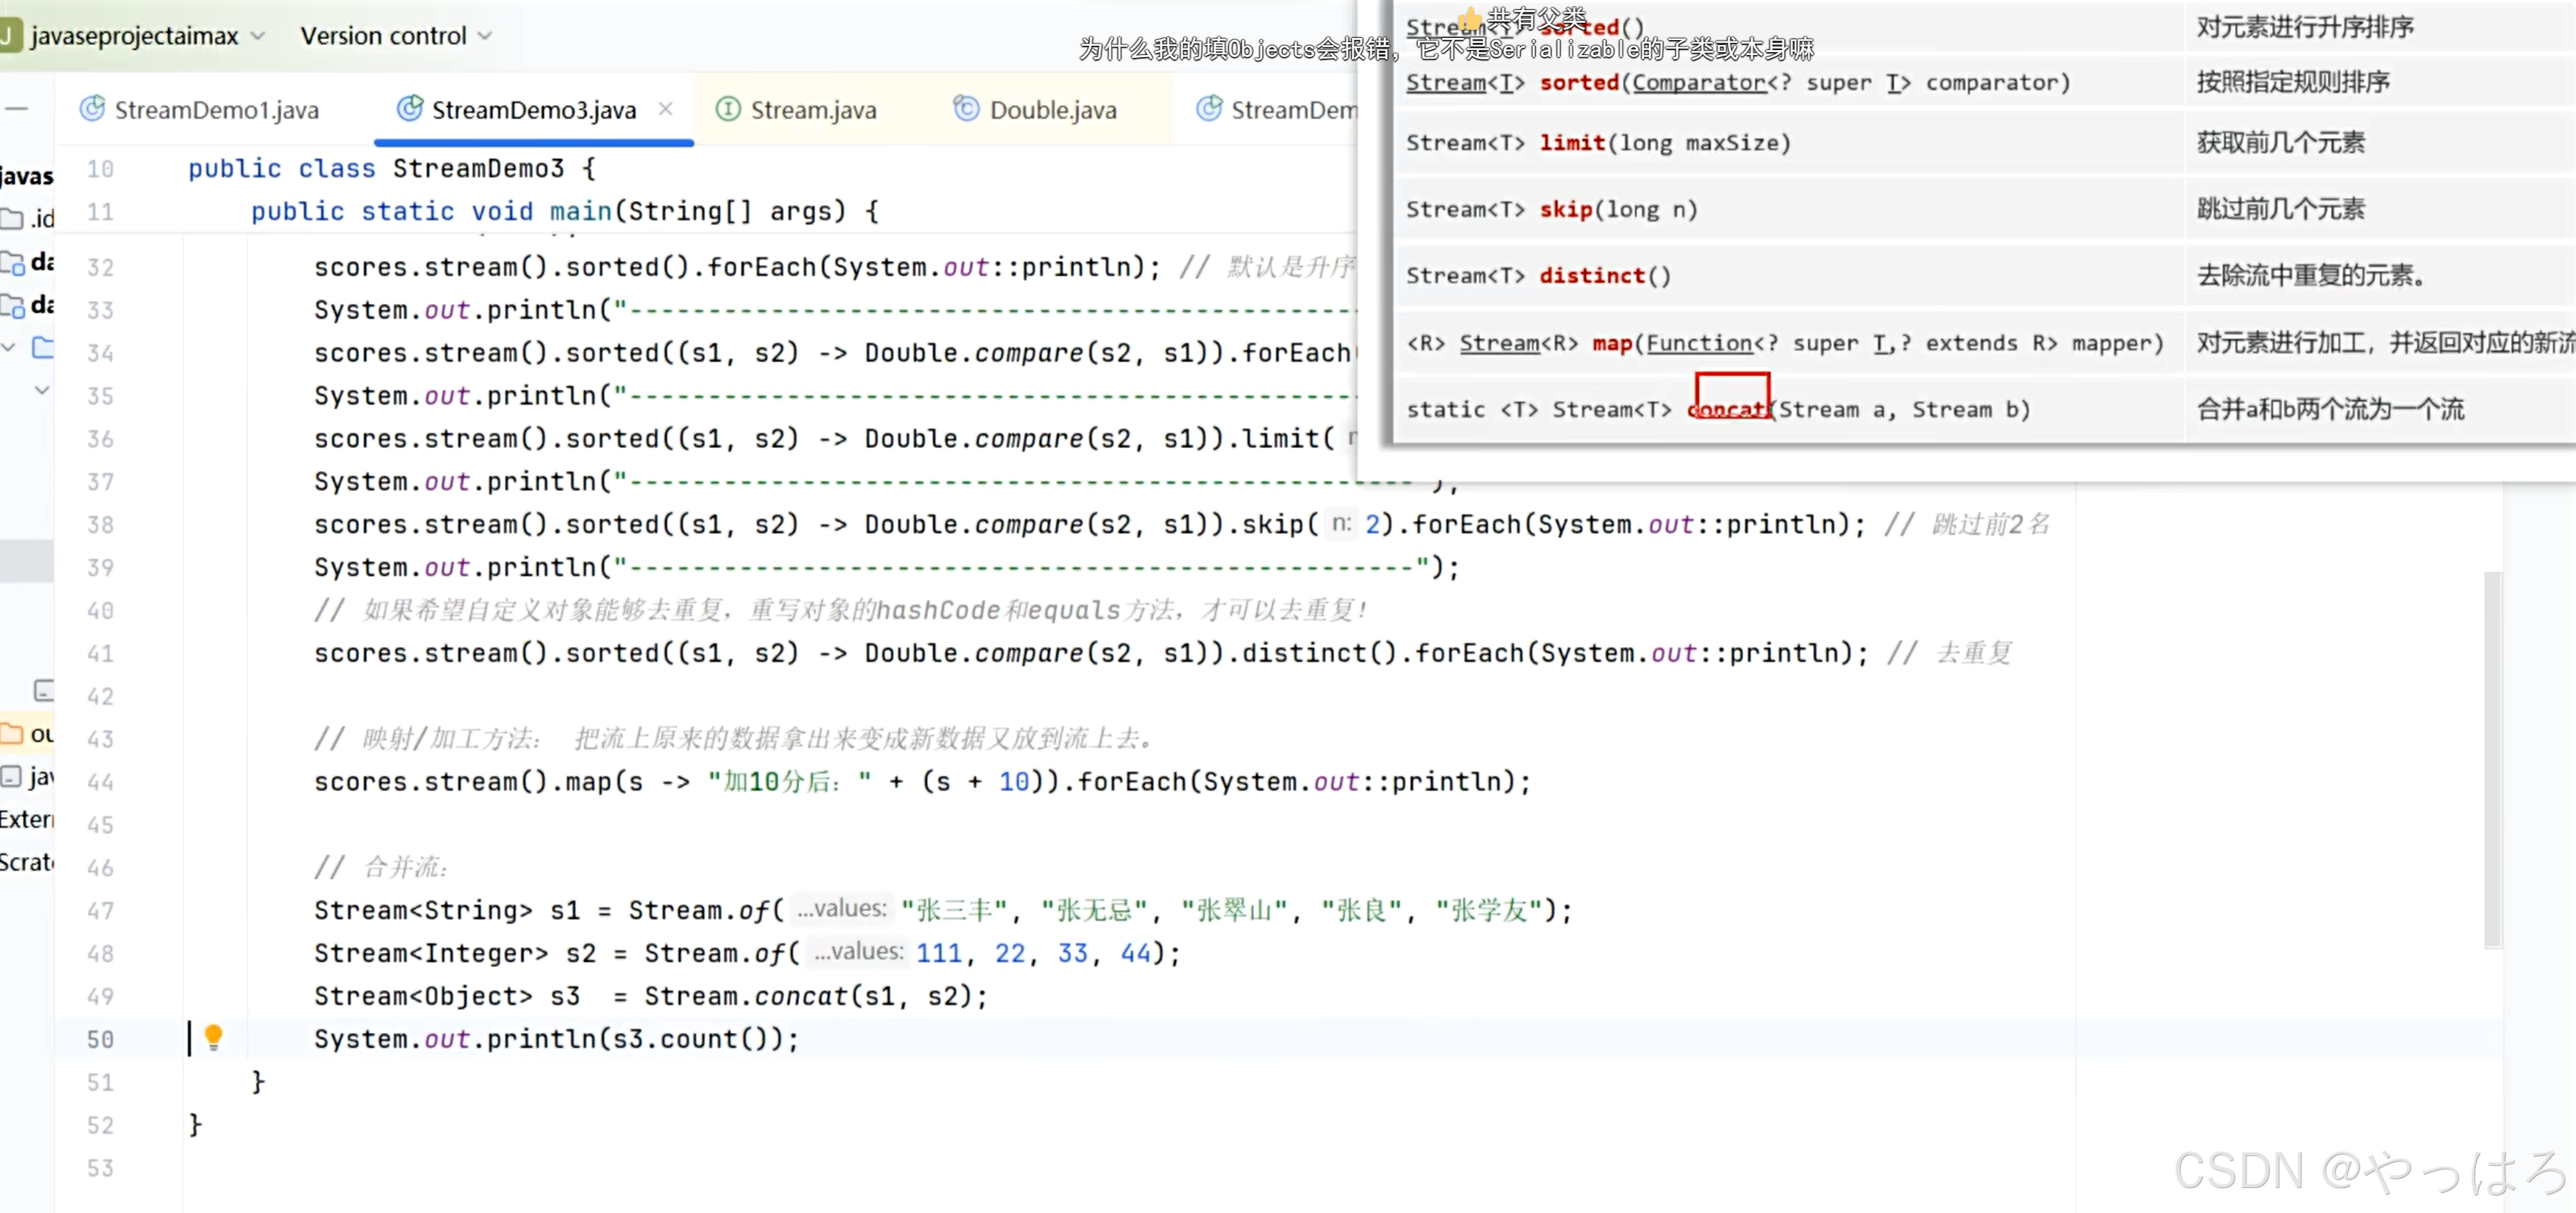Click line number 50 in the gutter
This screenshot has width=2576, height=1213.
click(x=100, y=1040)
